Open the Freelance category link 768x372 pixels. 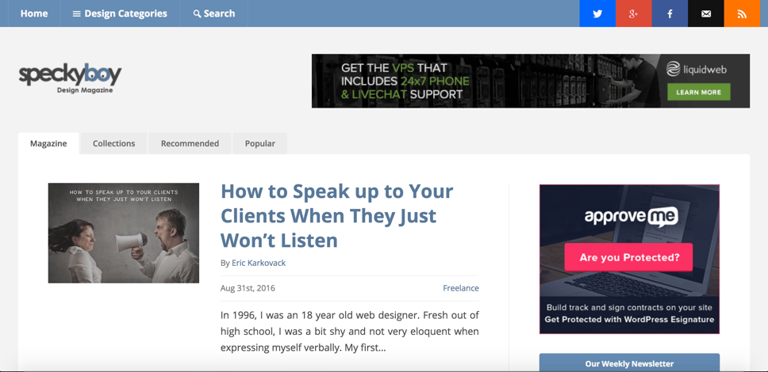[460, 288]
